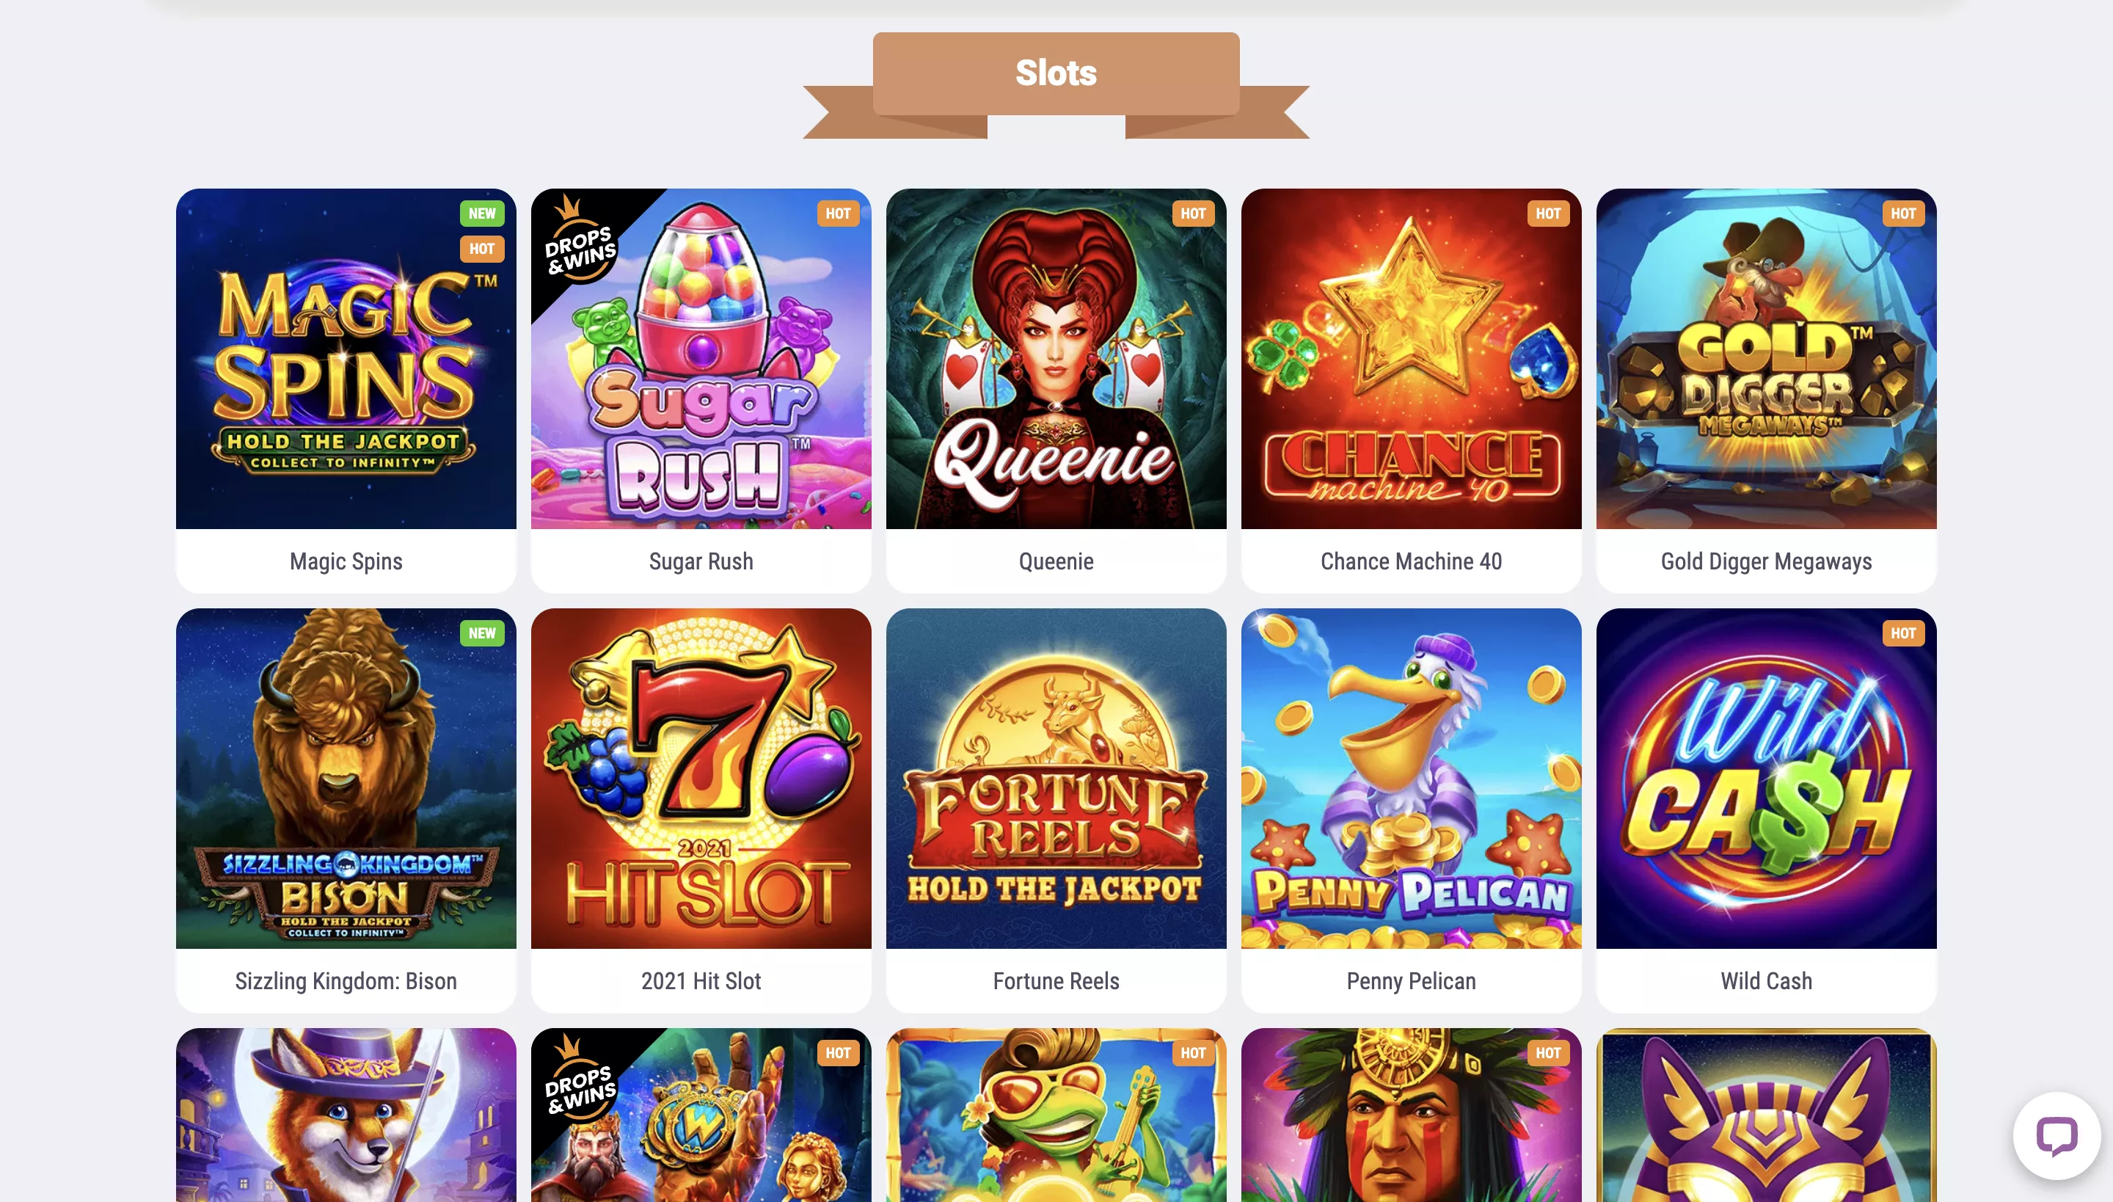Open the Penny Pelican game thumbnail

[x=1411, y=779]
